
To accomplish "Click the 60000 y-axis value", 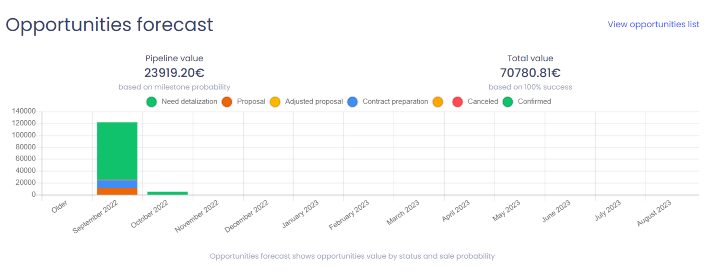I will [x=25, y=159].
